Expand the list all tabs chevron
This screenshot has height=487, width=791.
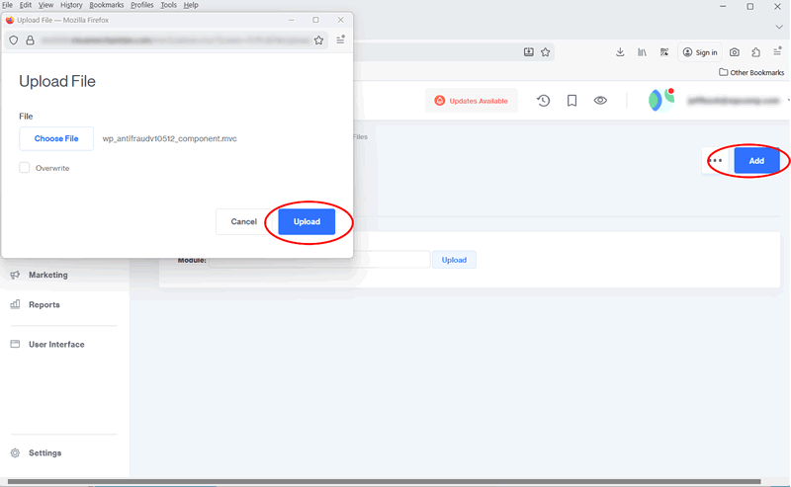point(779,27)
